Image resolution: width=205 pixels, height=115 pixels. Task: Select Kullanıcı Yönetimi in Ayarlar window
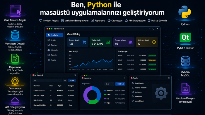(139, 88)
